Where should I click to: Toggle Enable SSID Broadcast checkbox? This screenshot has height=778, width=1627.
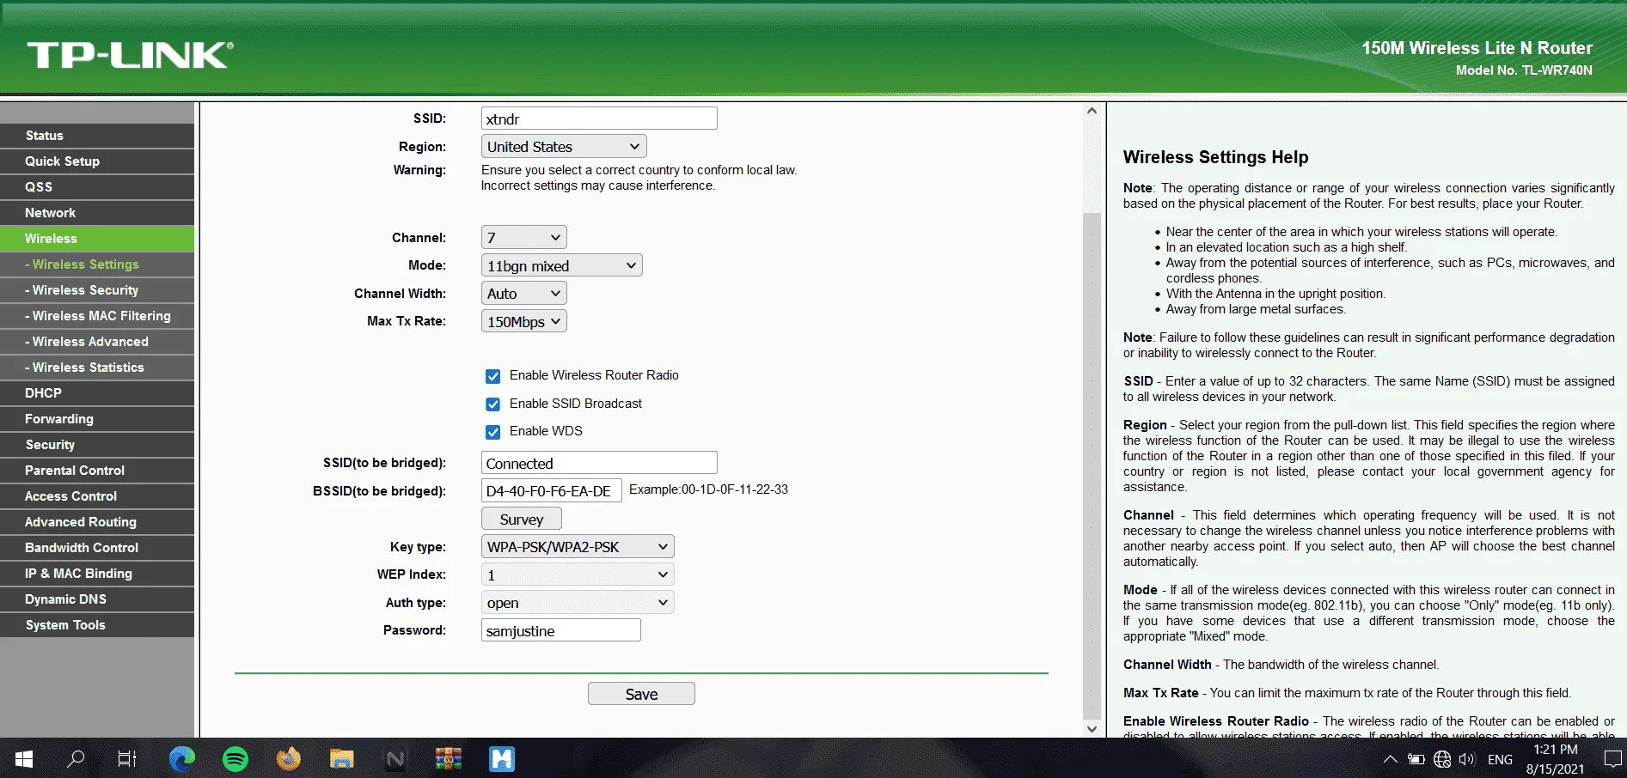[492, 404]
